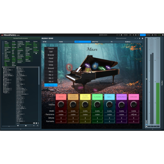Click the heart favorites icon below the preset list
Image resolution: width=164 pixels, height=164 pixels.
point(18,126)
